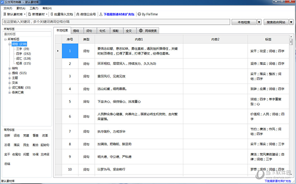
Task: Expand the 文体 tree node
Action: (9, 83)
